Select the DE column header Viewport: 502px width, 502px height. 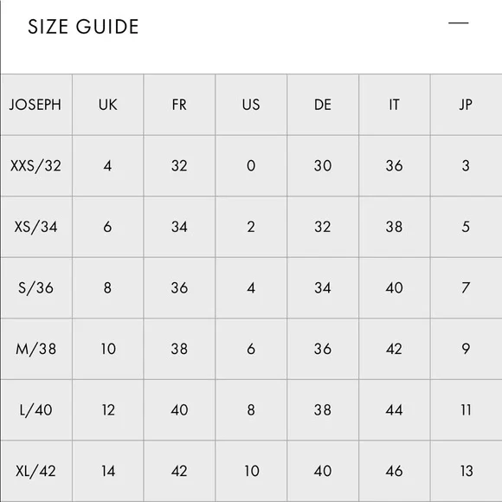(x=322, y=105)
